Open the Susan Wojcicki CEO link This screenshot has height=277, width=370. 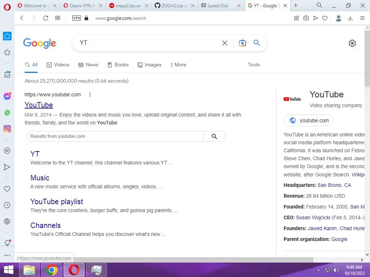[313, 217]
